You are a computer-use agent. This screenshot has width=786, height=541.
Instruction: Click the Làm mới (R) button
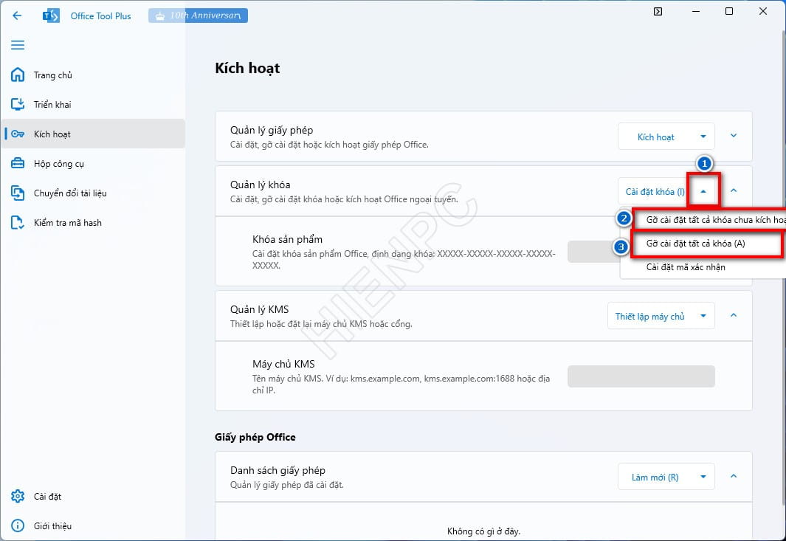click(655, 478)
